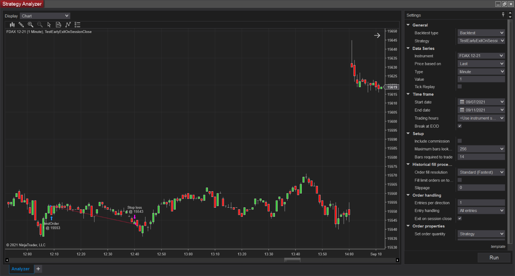
Task: Click the magenta stop loss arrow marker
Action: (135, 217)
